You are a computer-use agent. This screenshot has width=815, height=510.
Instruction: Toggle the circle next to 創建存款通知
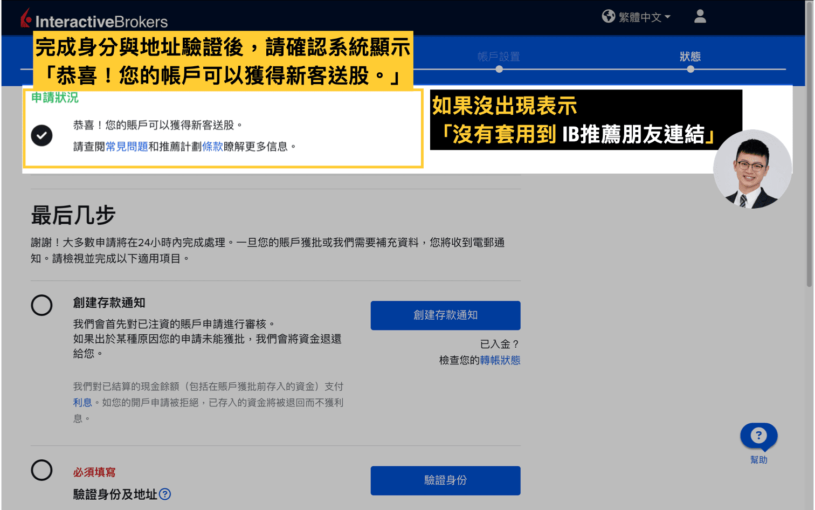[42, 306]
